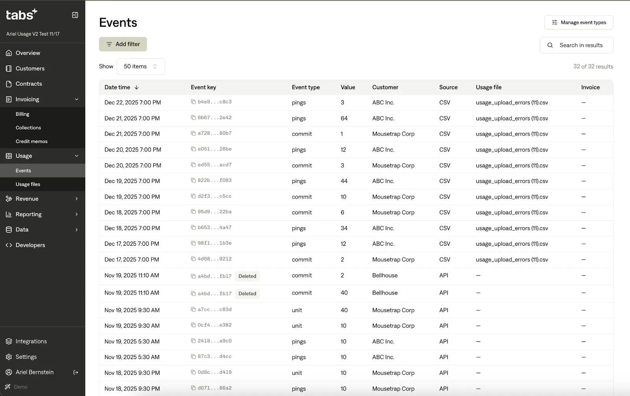
Task: Click the Demo wand icon
Action: [8, 387]
